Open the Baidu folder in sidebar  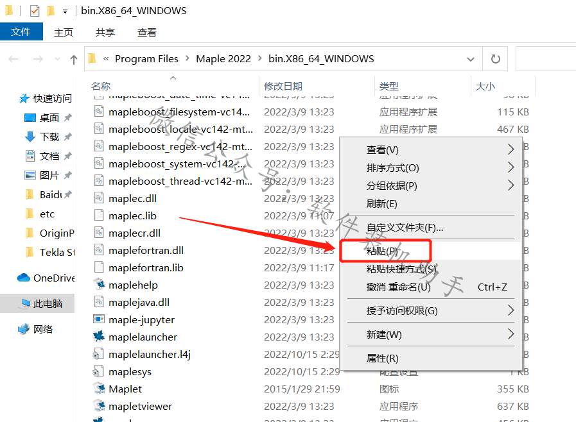pos(44,194)
